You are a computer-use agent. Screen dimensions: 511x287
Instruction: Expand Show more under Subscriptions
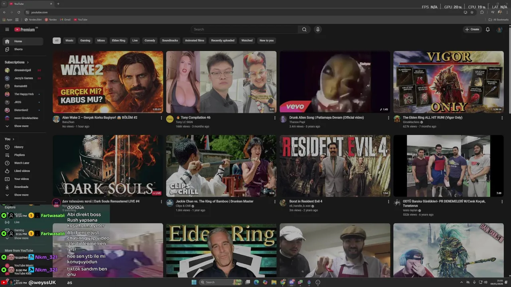coord(23,126)
